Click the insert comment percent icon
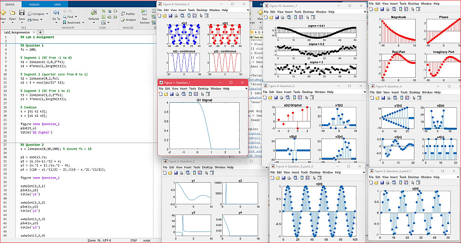 (103, 11)
